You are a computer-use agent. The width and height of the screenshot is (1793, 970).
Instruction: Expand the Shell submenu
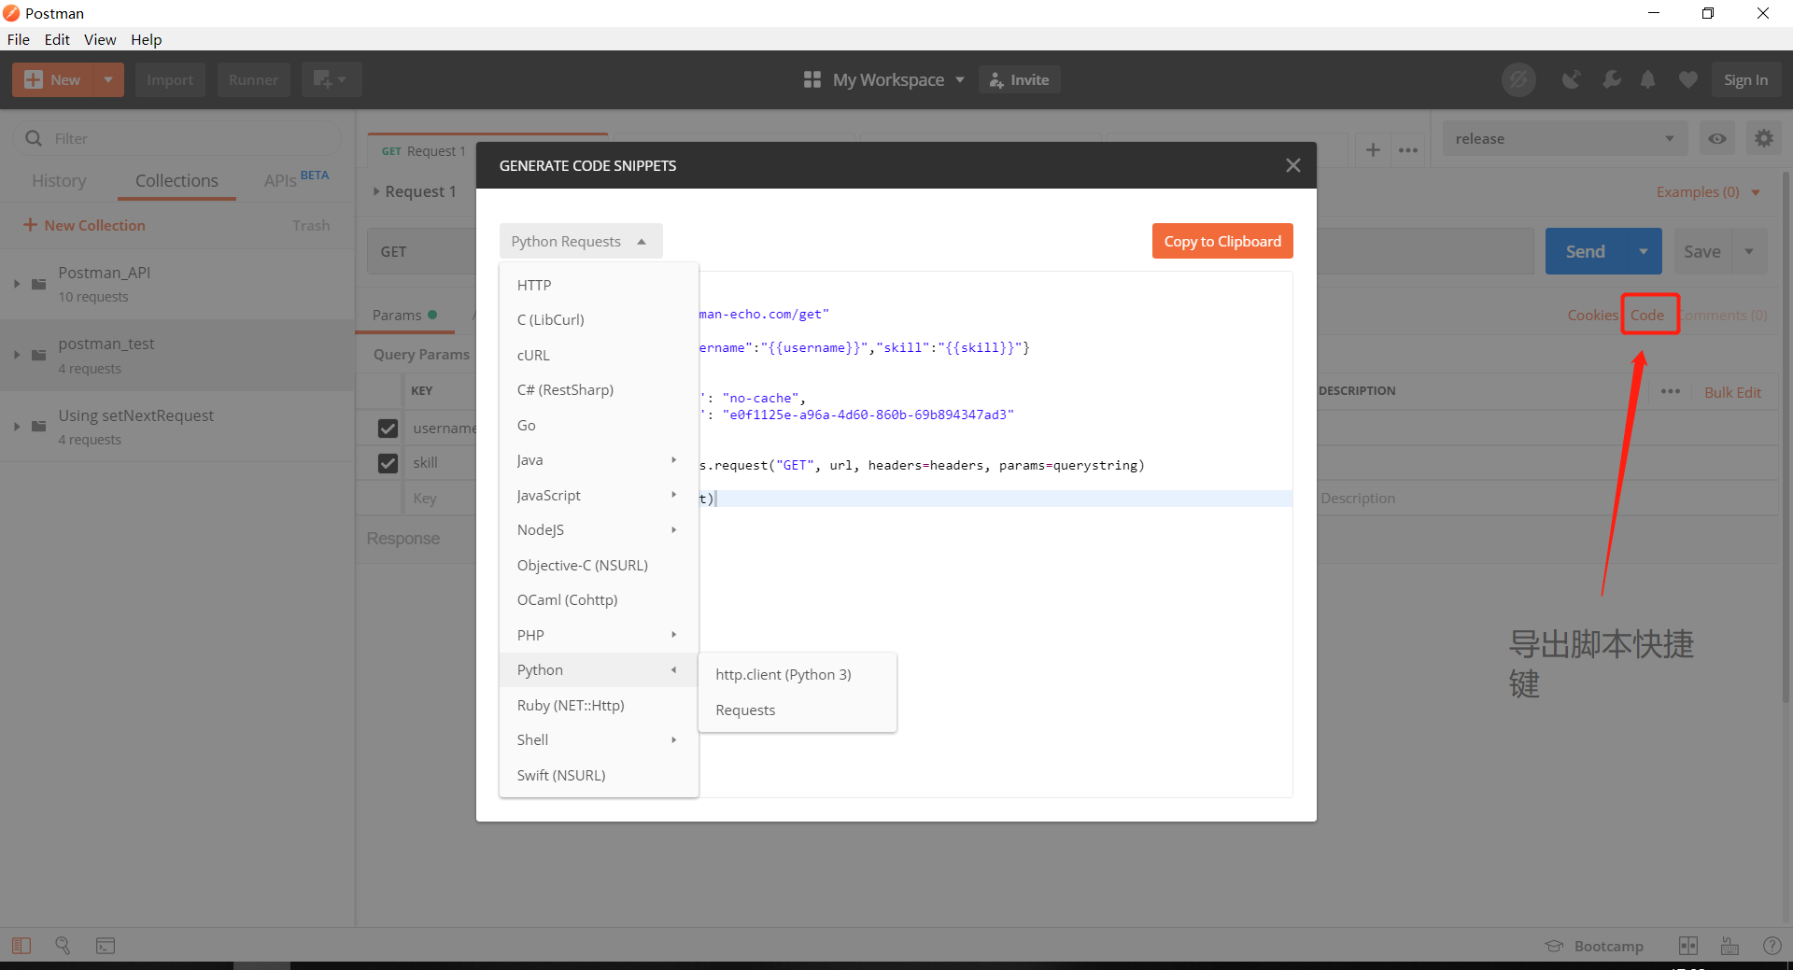[x=599, y=739]
